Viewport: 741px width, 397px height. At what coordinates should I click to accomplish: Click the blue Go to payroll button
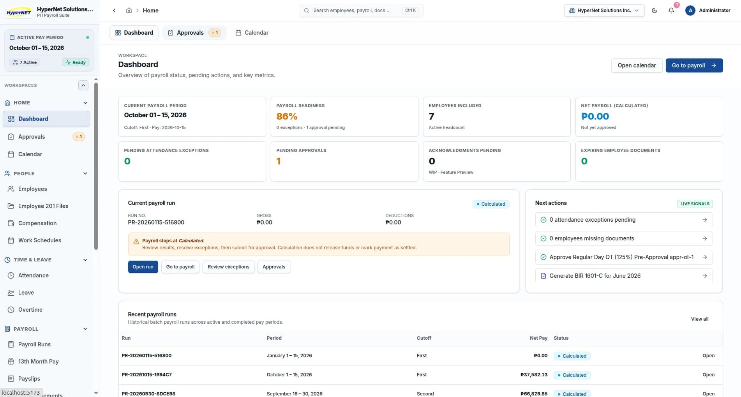point(694,65)
